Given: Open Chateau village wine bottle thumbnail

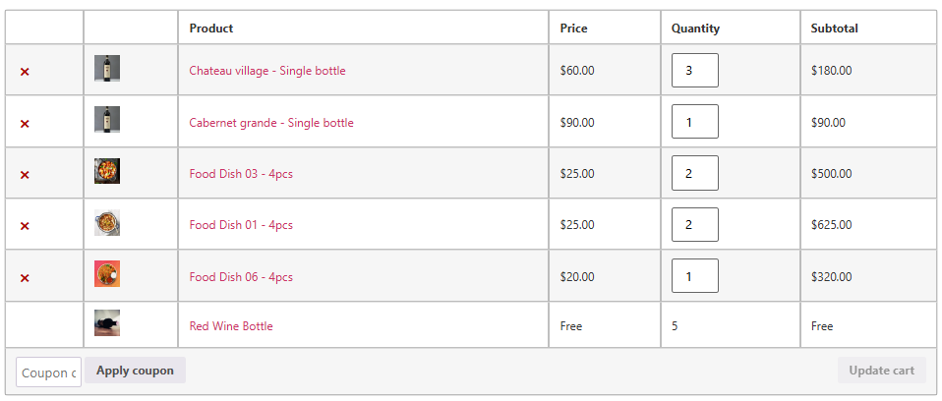Looking at the screenshot, I should point(107,69).
